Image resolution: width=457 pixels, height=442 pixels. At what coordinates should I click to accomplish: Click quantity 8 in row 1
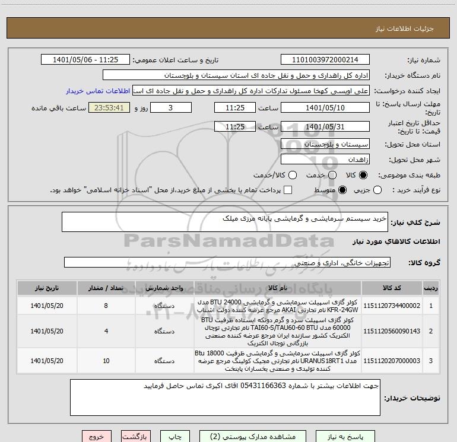[x=106, y=306]
